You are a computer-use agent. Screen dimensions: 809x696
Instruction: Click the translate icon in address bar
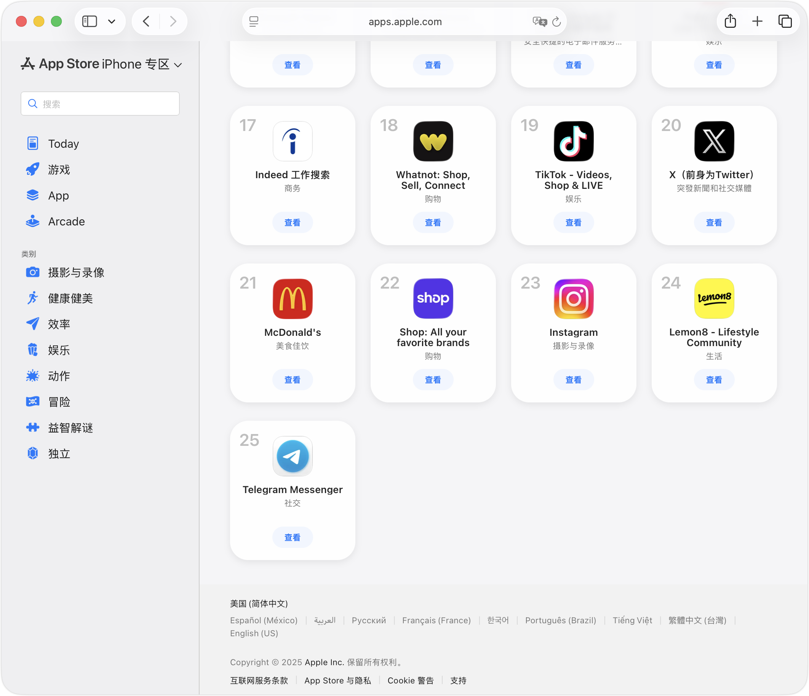[539, 21]
